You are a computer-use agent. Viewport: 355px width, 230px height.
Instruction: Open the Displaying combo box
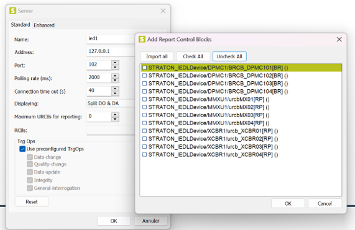click(111, 103)
